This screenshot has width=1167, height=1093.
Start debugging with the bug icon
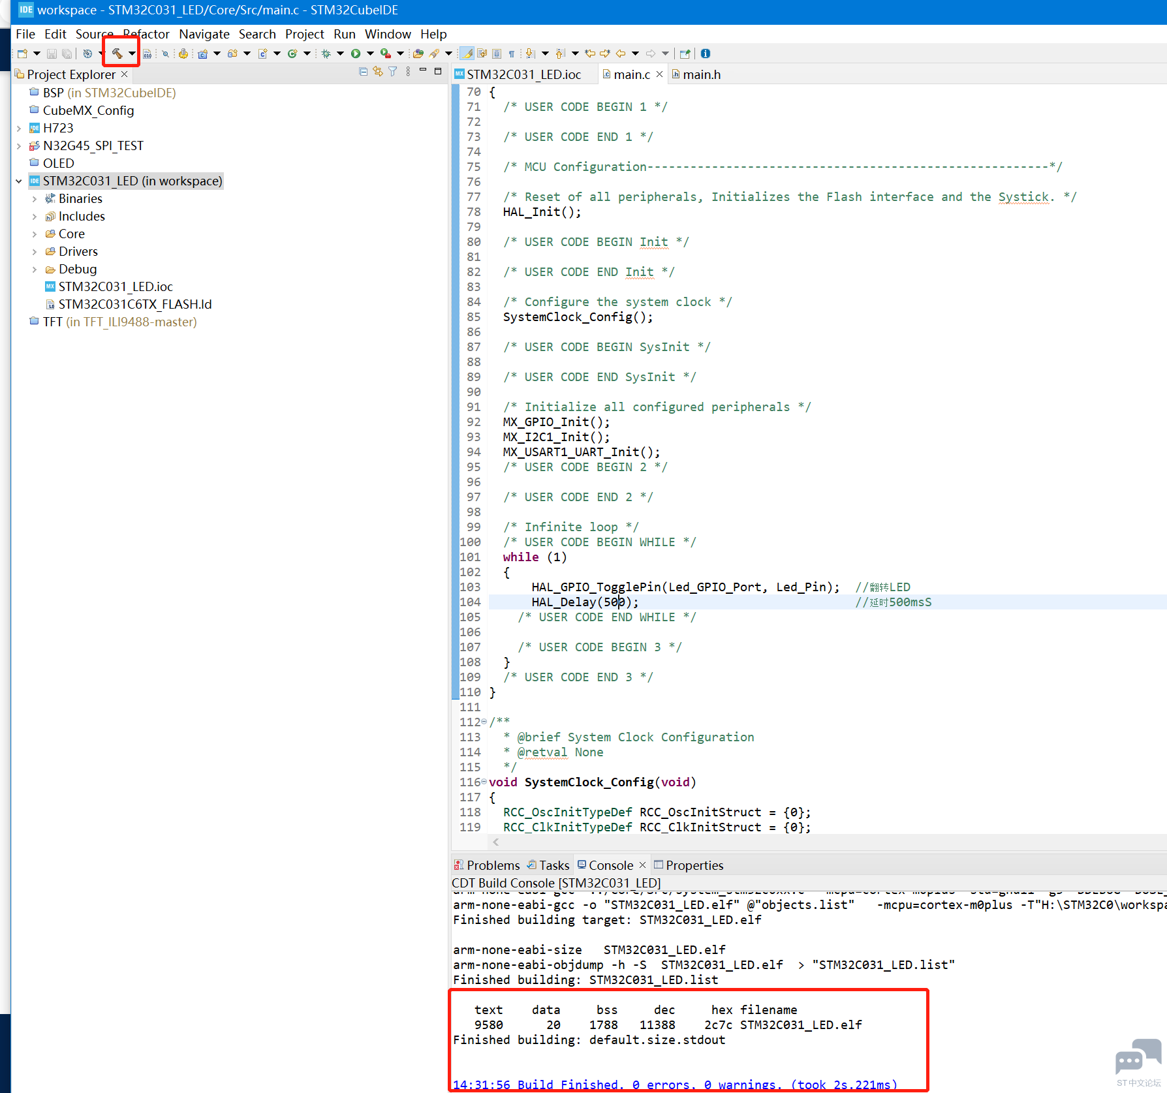tap(326, 54)
